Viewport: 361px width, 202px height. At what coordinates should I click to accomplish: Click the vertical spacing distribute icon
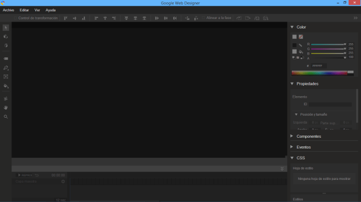pos(196,18)
